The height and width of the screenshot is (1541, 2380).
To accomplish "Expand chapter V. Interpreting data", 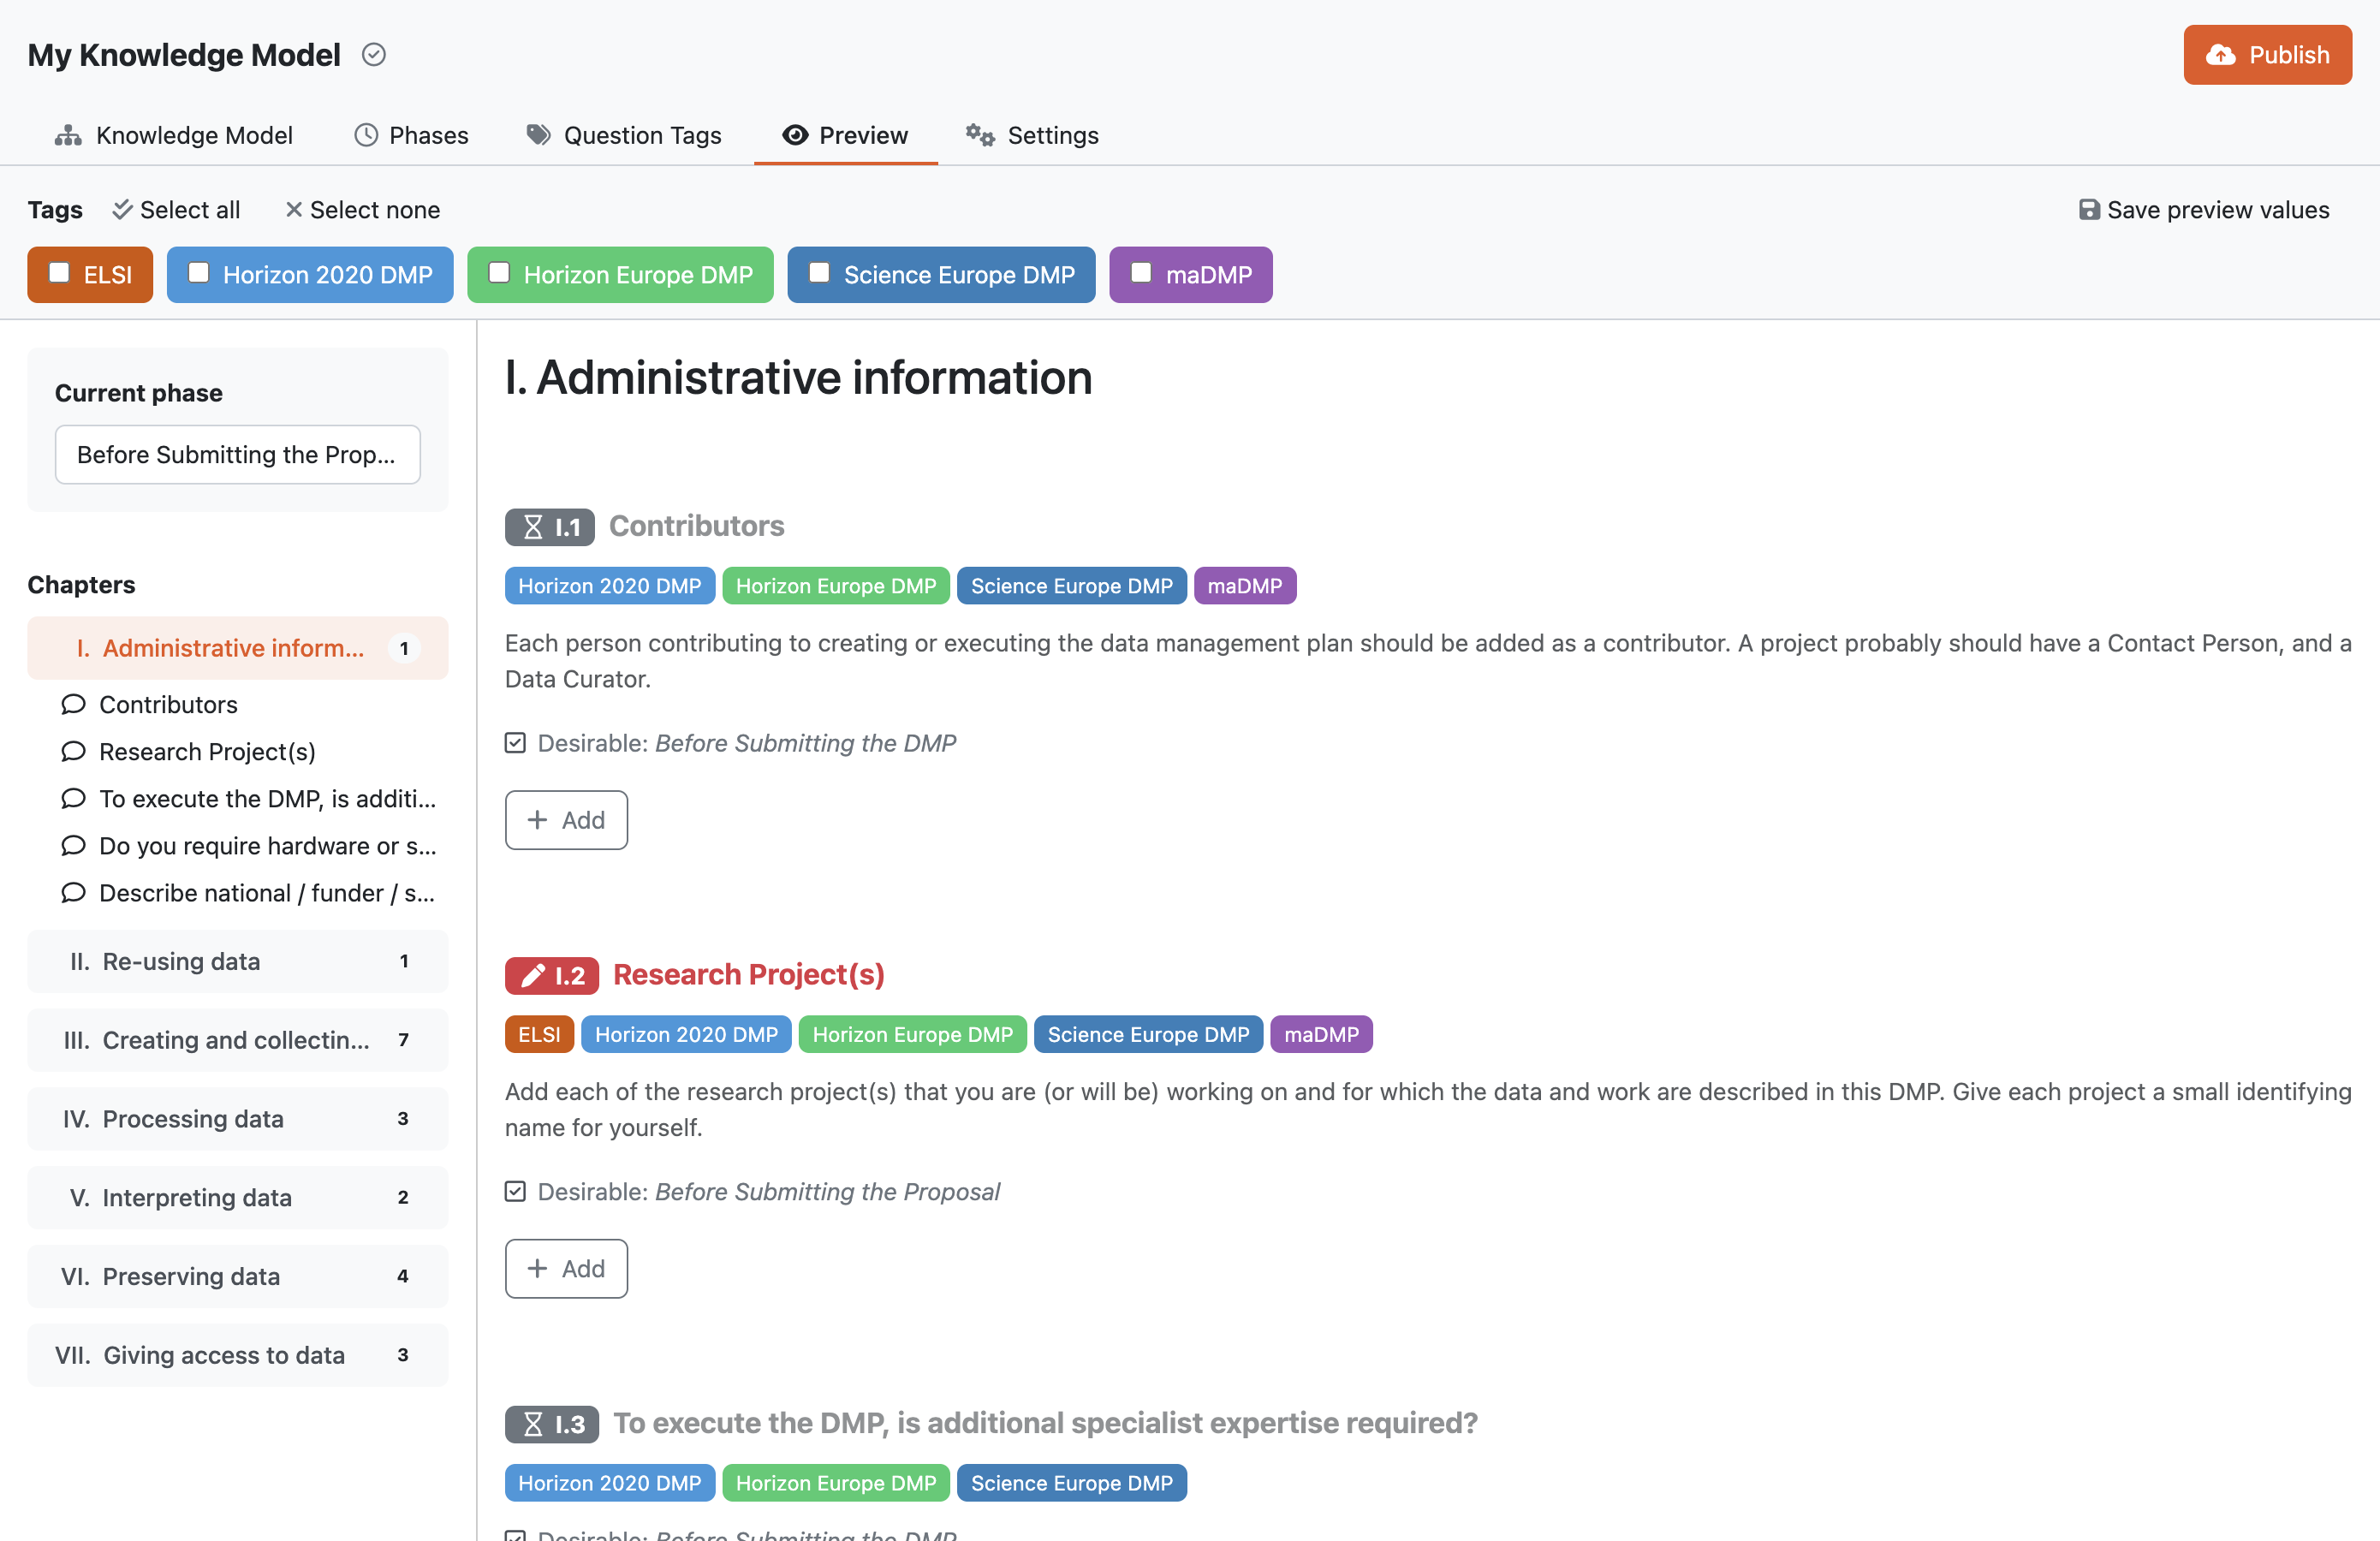I will pos(238,1198).
